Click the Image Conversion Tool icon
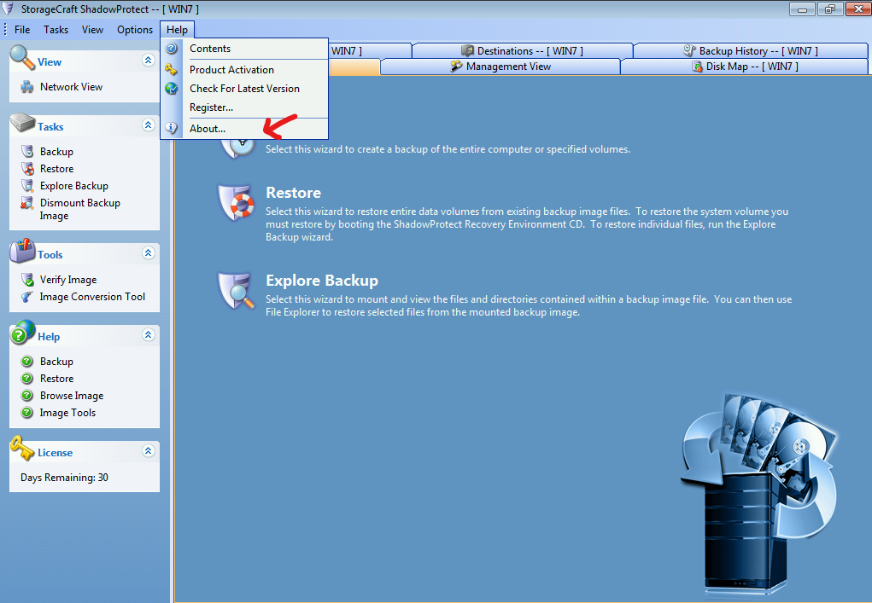 coord(27,297)
